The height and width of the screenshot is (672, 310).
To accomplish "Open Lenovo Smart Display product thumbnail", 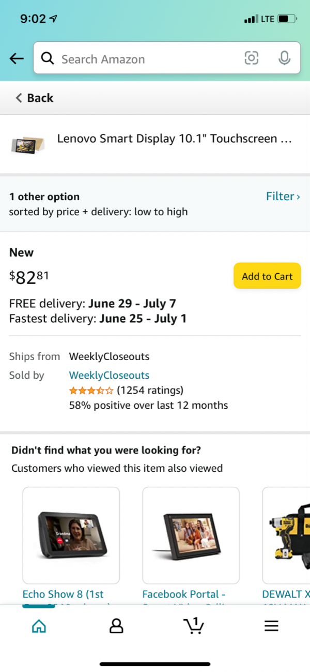I will [x=28, y=144].
